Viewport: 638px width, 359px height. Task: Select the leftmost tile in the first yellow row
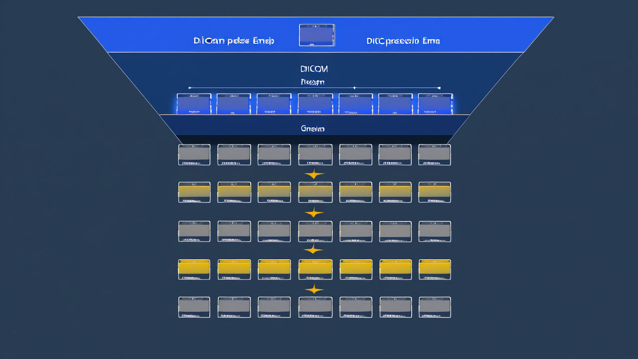194,192
